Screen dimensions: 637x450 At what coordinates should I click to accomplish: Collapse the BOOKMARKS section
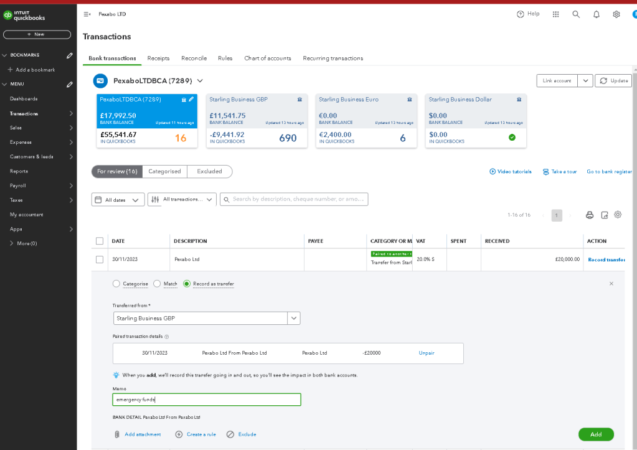click(x=4, y=55)
